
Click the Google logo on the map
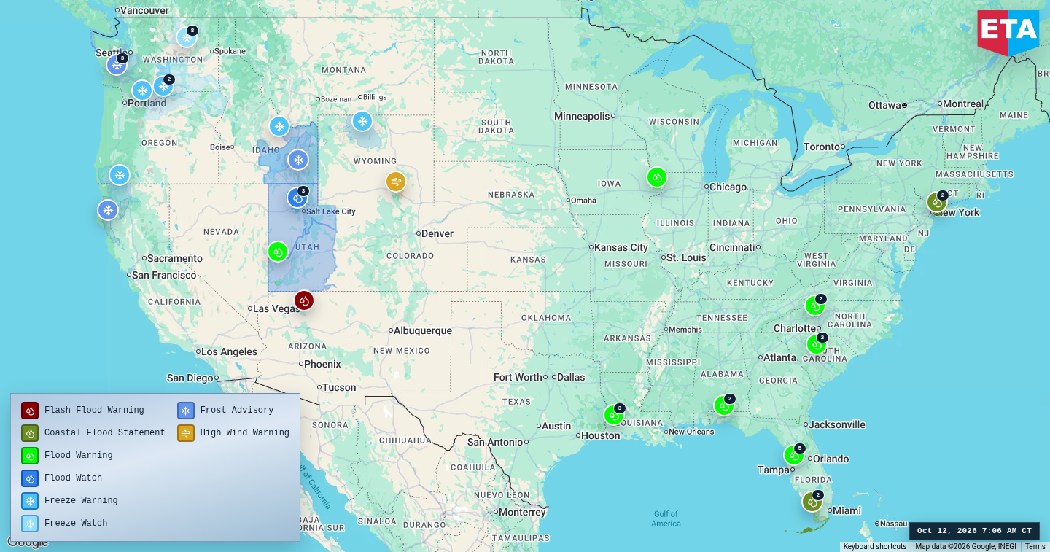(28, 543)
